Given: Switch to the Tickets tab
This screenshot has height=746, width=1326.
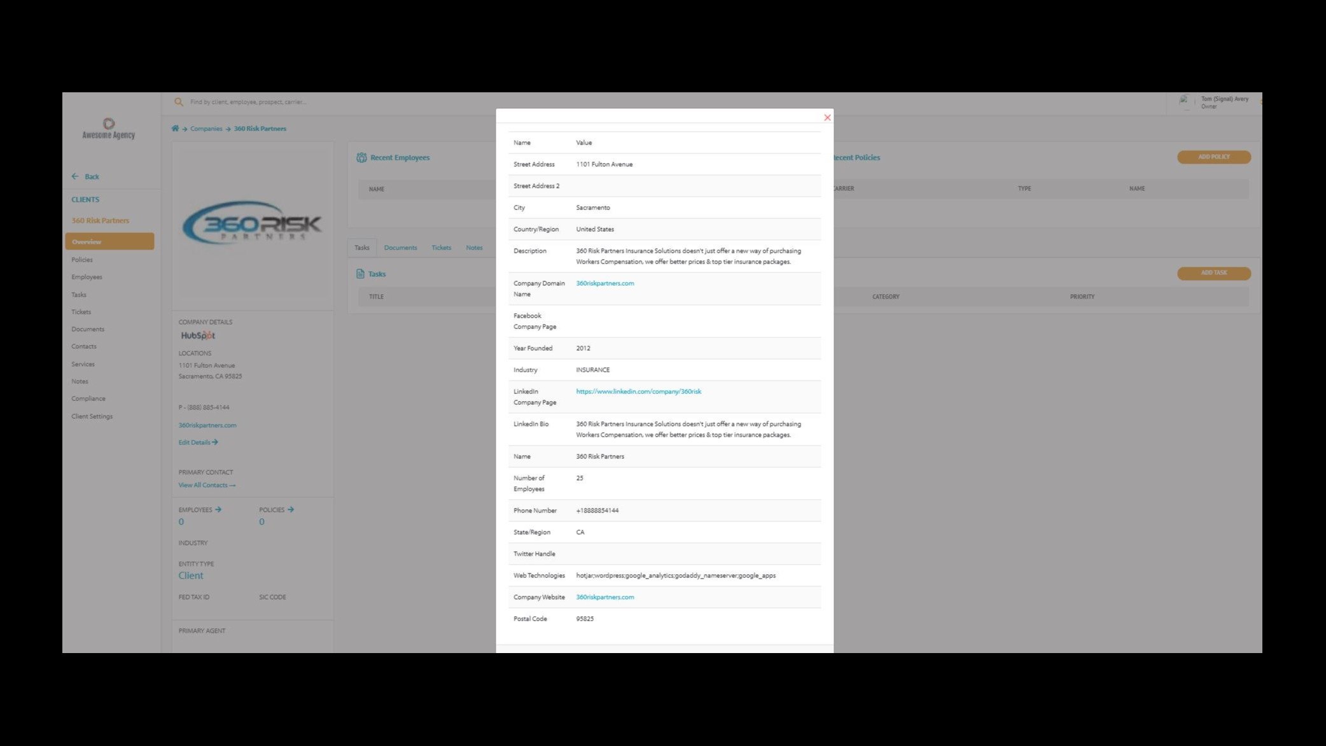Looking at the screenshot, I should coord(441,248).
